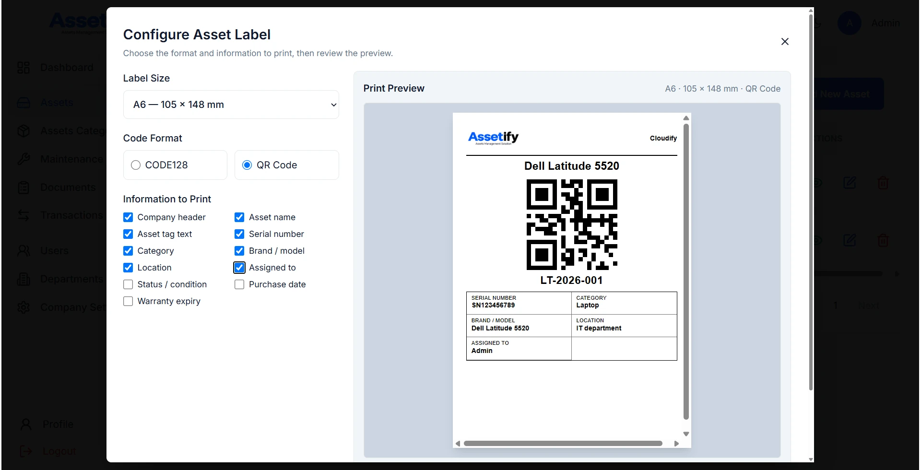Click the QR code in label preview
Viewport: 921px width, 470px height.
(x=572, y=224)
